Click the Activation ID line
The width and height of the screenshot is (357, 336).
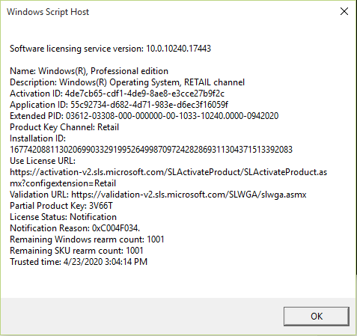coord(117,94)
